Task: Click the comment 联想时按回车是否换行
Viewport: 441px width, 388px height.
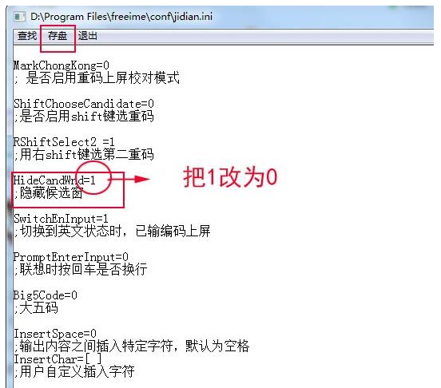Action: [x=81, y=269]
